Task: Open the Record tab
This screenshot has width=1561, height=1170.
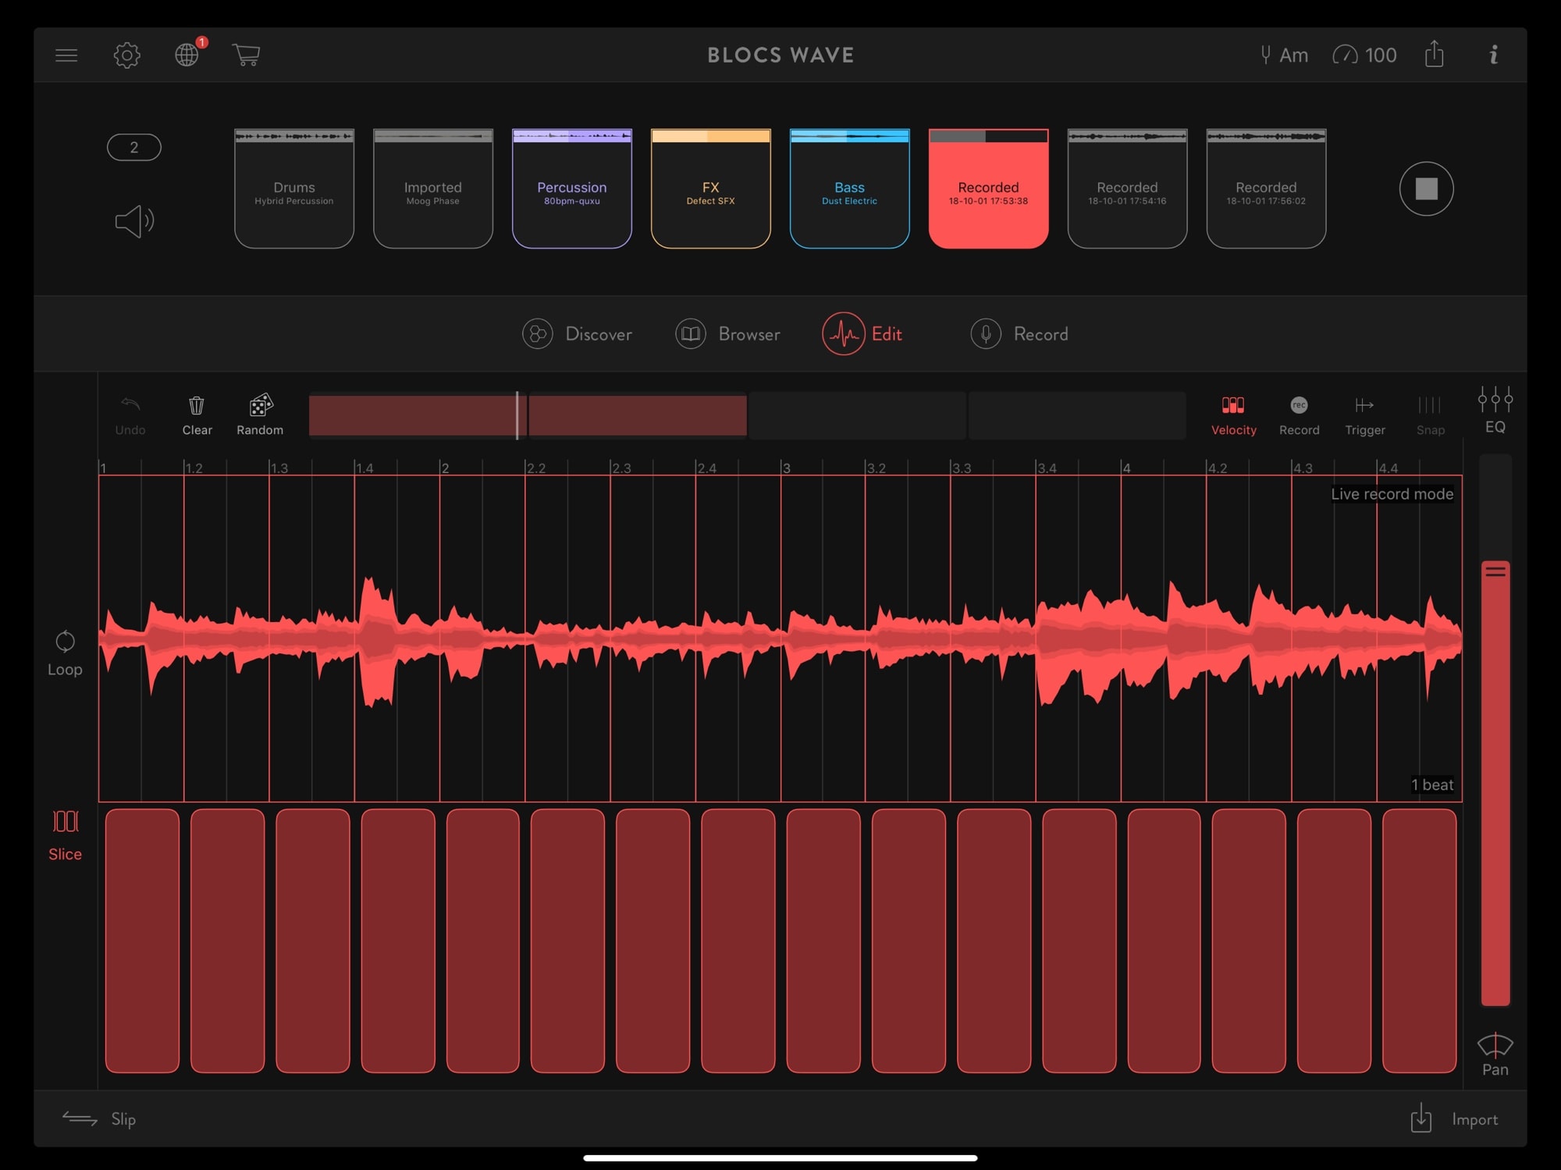Action: point(1019,334)
